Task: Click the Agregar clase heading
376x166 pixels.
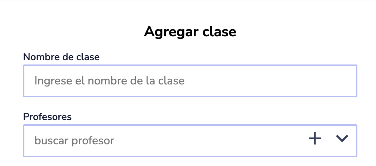Action: coord(190,32)
